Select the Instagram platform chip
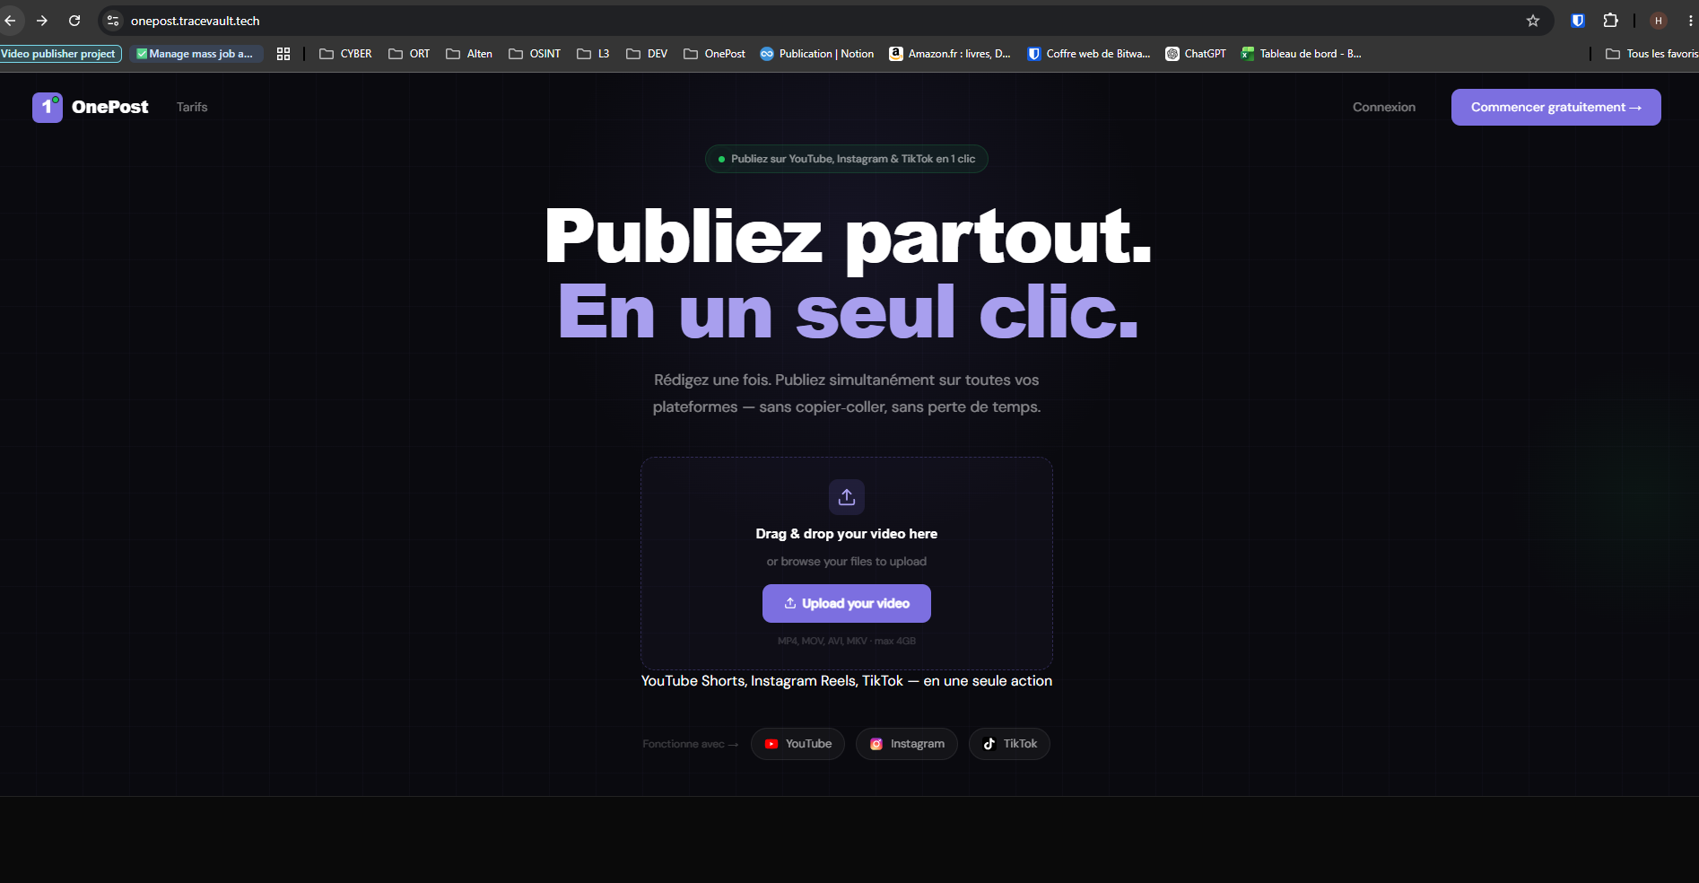 click(x=907, y=744)
